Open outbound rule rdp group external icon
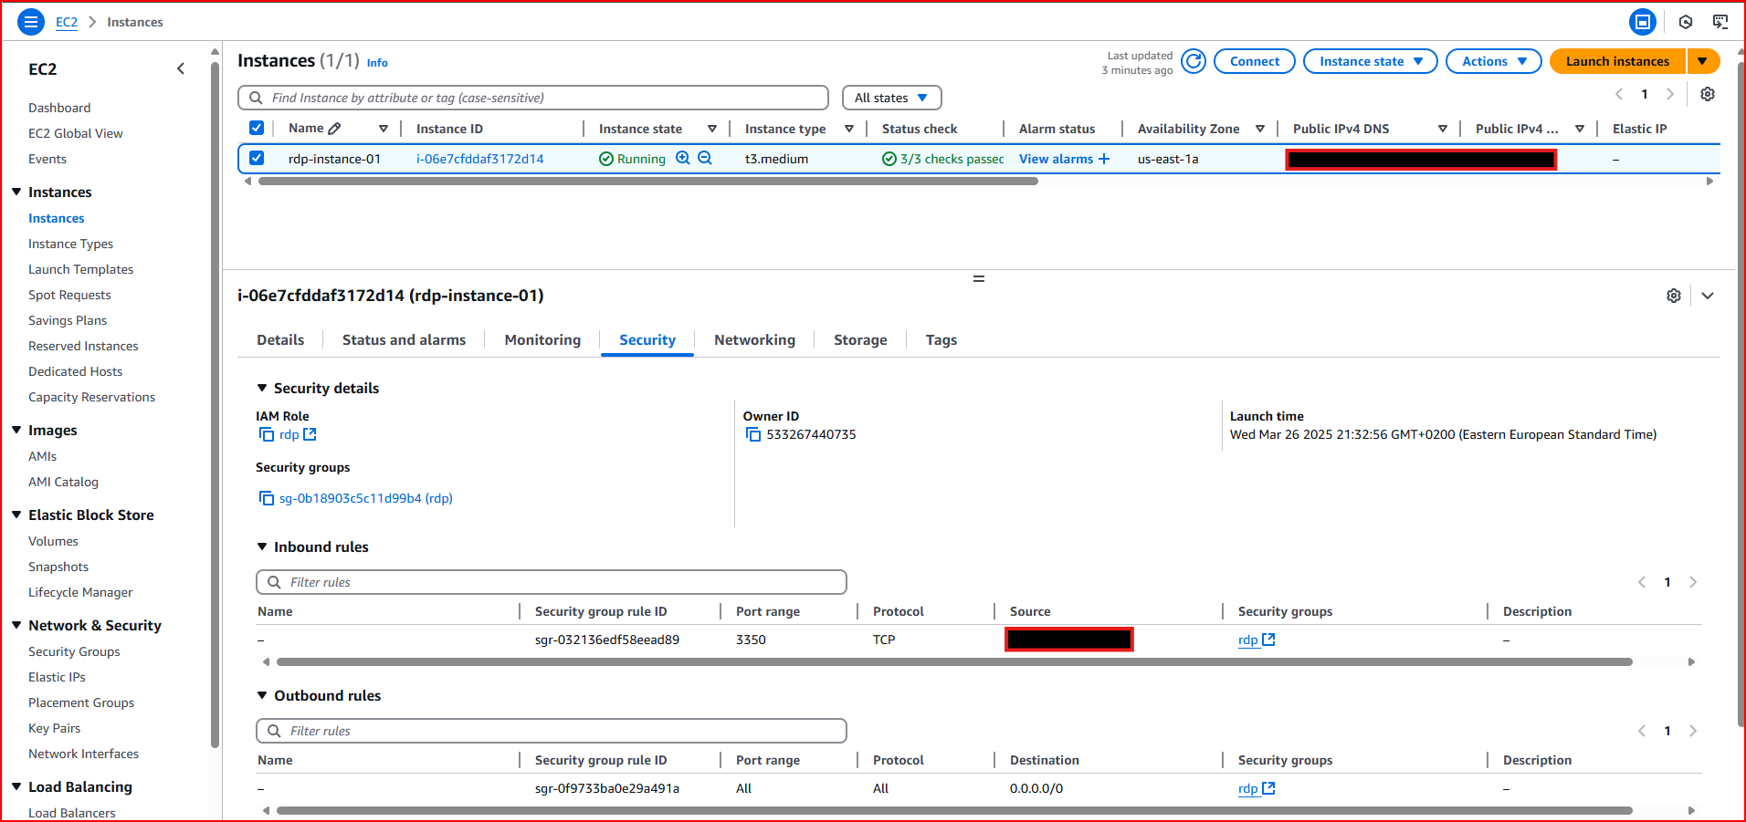Screen dimensions: 1746x822 [1268, 788]
